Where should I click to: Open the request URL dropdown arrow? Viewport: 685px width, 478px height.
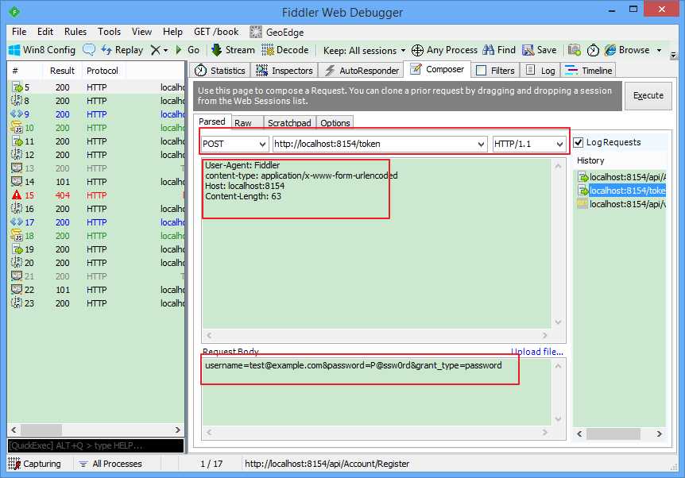pos(481,144)
